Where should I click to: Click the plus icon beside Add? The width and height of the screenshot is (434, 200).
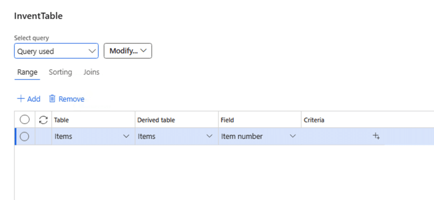20,99
